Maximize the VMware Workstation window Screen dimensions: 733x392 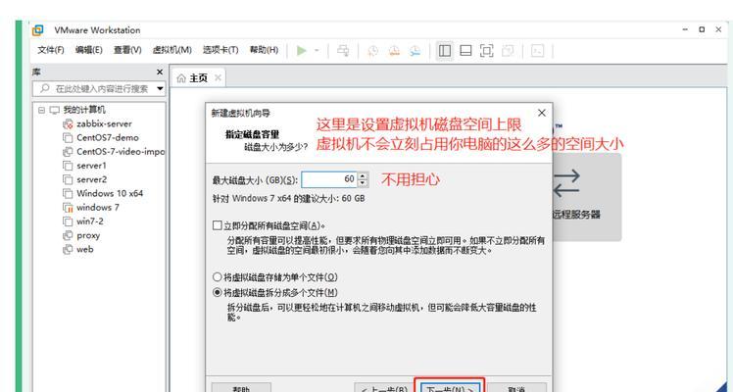702,29
